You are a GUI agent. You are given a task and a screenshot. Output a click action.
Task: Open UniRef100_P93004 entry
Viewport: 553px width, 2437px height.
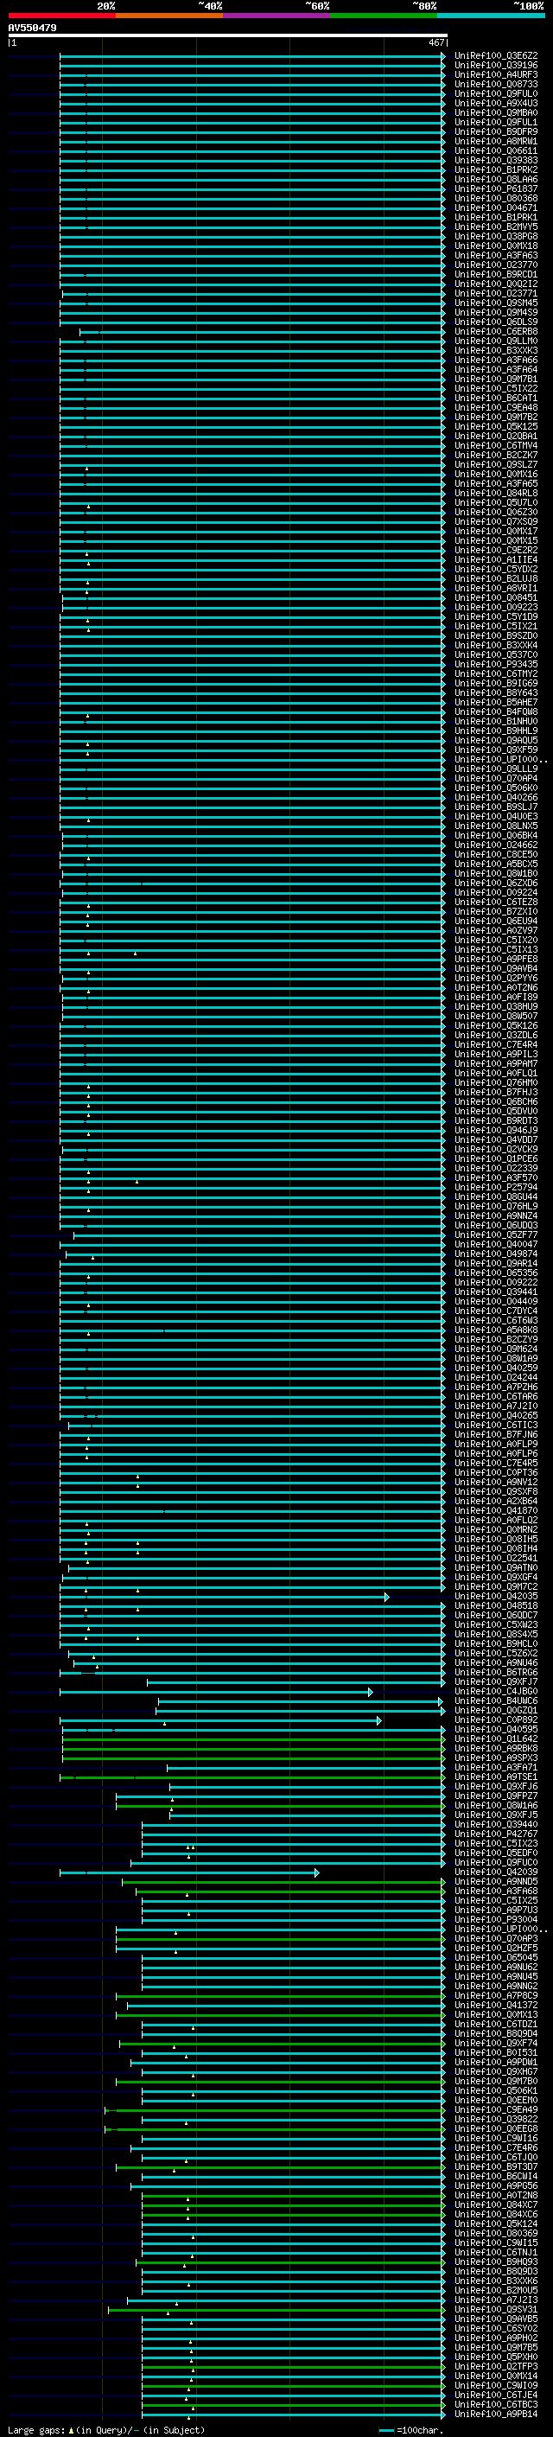point(496,1919)
